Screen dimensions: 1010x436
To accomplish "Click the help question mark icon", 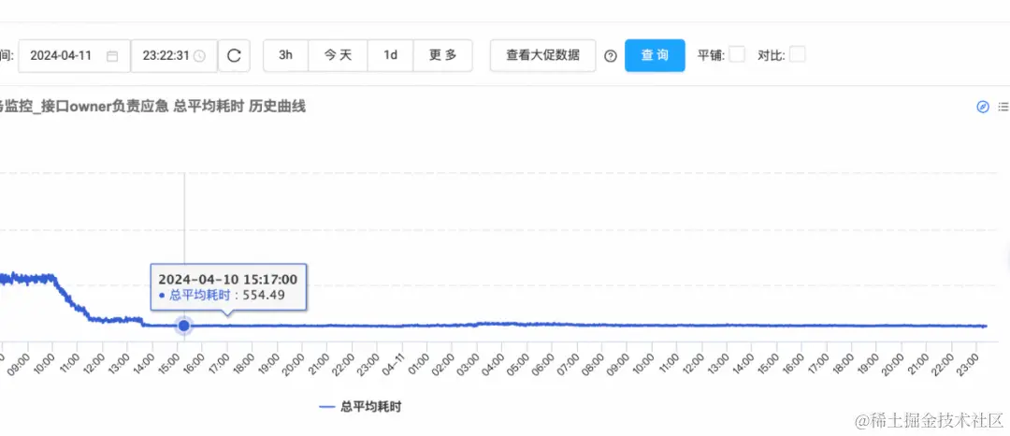I will tap(610, 56).
